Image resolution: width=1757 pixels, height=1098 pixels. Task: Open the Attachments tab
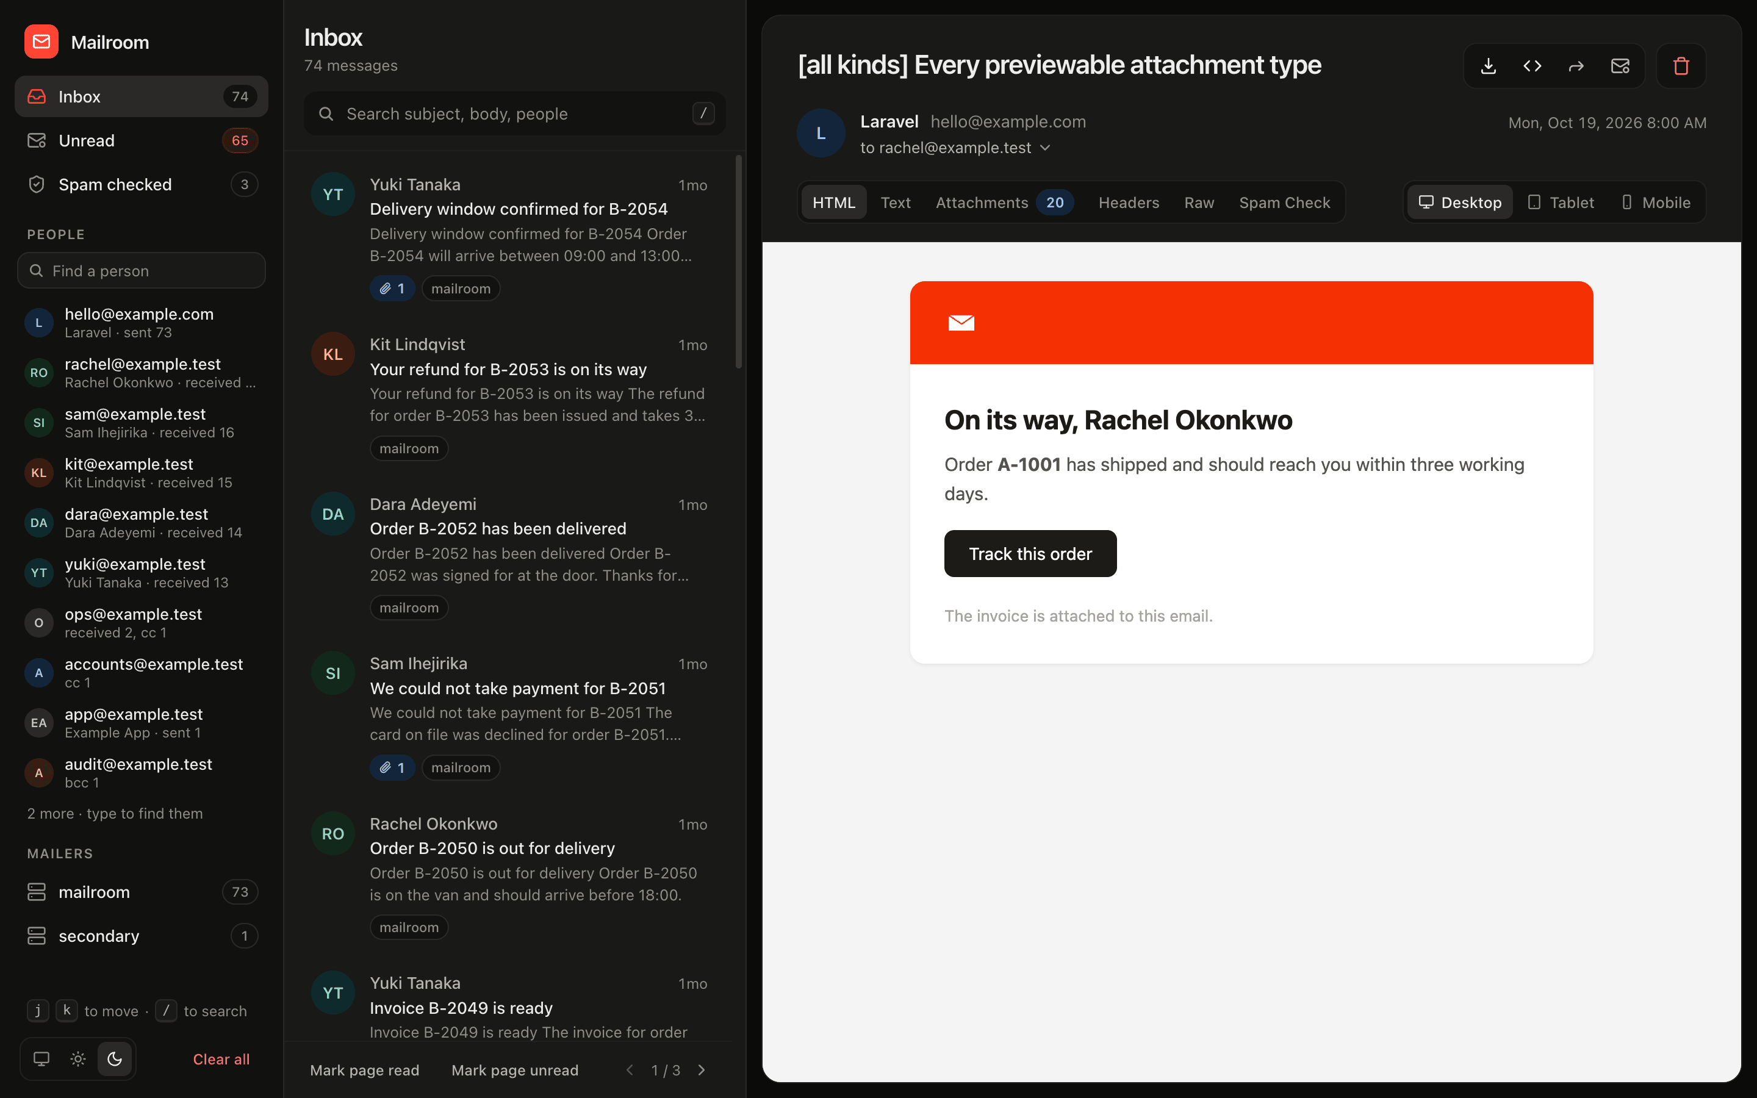pos(1004,203)
